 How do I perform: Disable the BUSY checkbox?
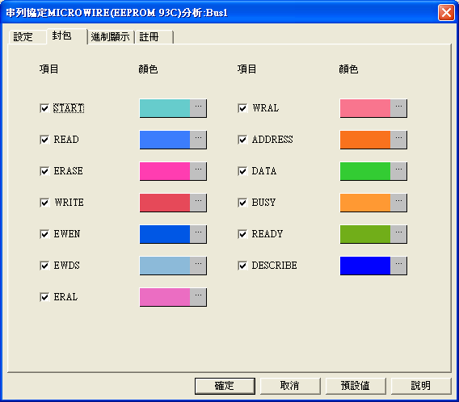coord(242,203)
